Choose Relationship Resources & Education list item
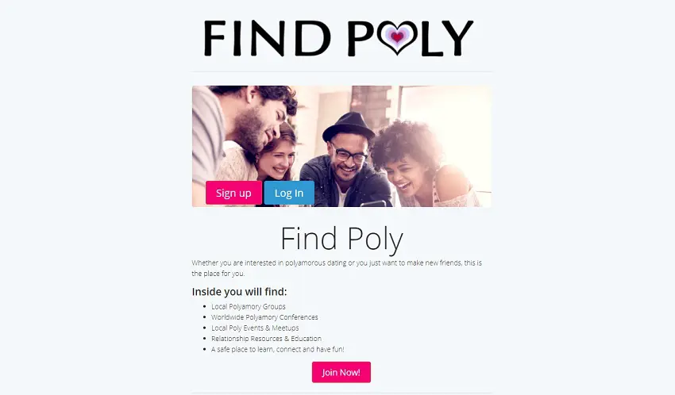675x395 pixels. click(266, 339)
